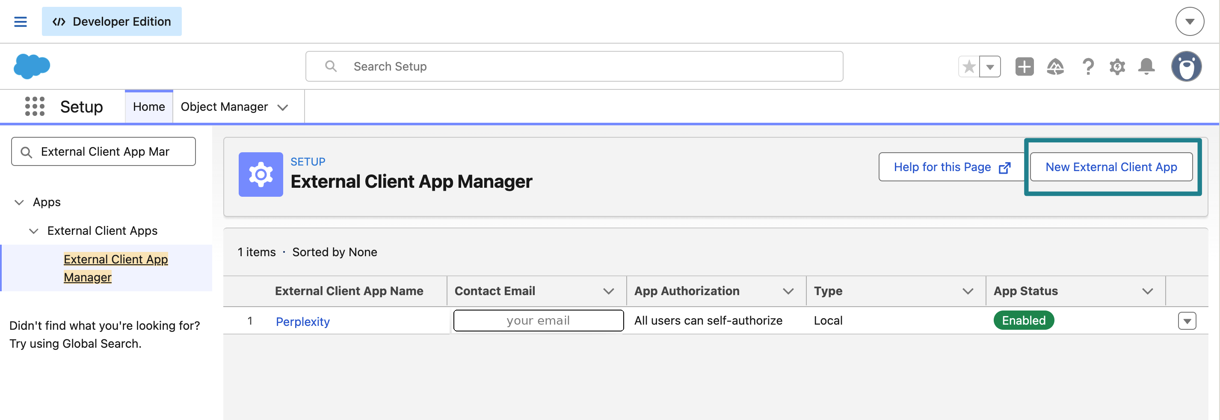This screenshot has height=420, width=1220.
Task: Click the Quick Find search box
Action: pos(103,151)
